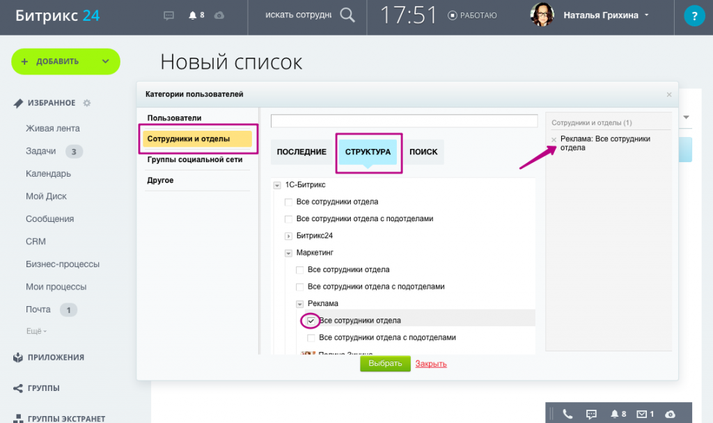This screenshot has width=713, height=423.
Task: Open Мои процессы in sidebar
Action: coord(56,287)
